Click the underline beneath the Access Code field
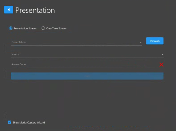Screen dimensions: 176x131 coord(87,68)
